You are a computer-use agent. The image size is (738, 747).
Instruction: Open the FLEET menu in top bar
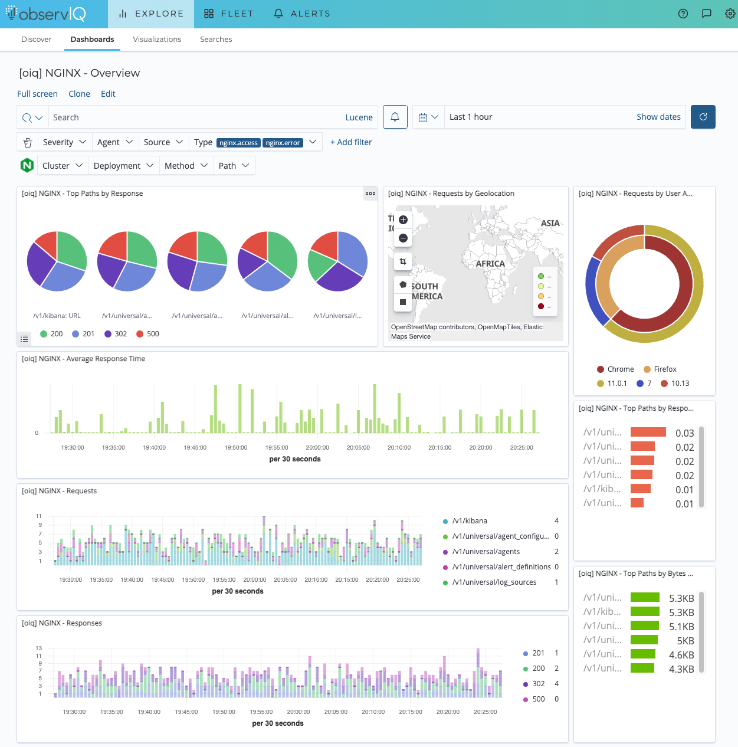[x=229, y=14]
